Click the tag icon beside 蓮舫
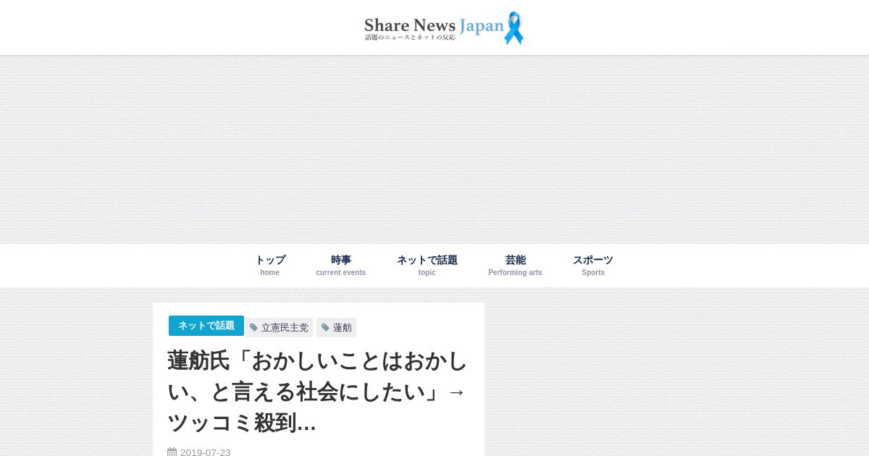The width and height of the screenshot is (869, 456). click(x=325, y=328)
